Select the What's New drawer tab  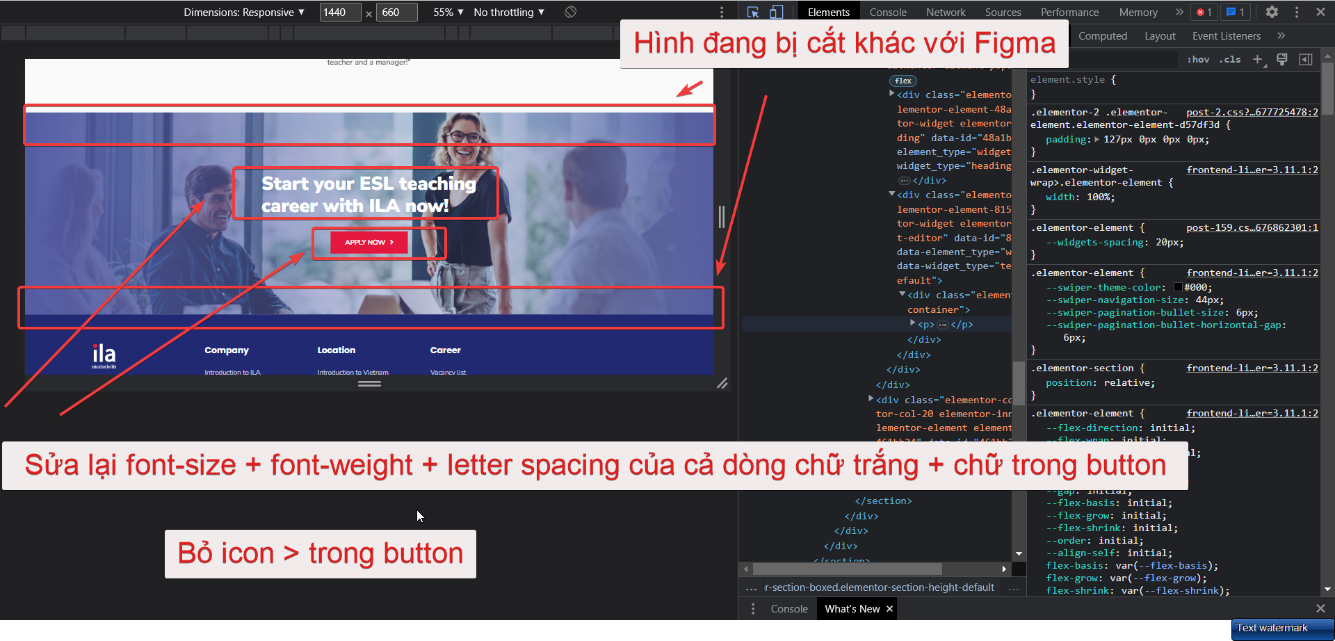click(x=852, y=609)
